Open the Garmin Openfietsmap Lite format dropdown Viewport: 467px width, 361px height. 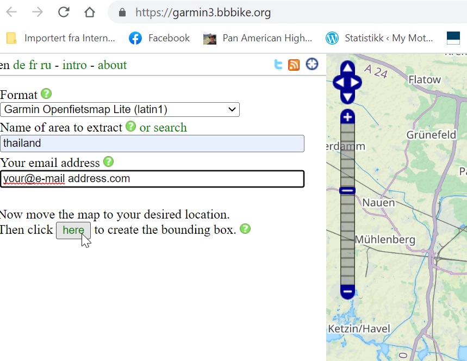coord(120,109)
